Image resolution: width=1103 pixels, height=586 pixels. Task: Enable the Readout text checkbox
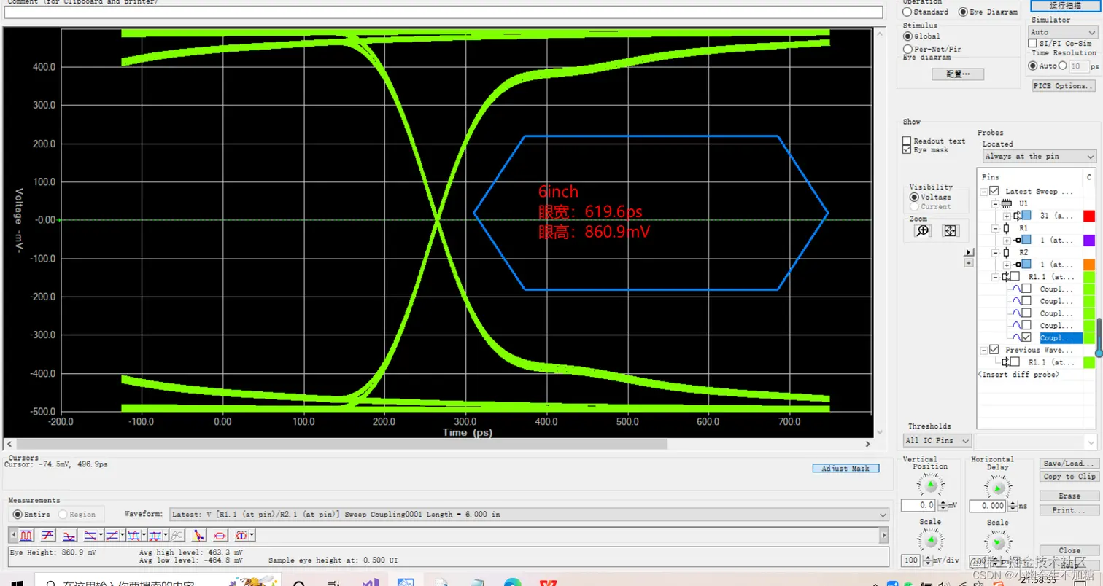[907, 141]
